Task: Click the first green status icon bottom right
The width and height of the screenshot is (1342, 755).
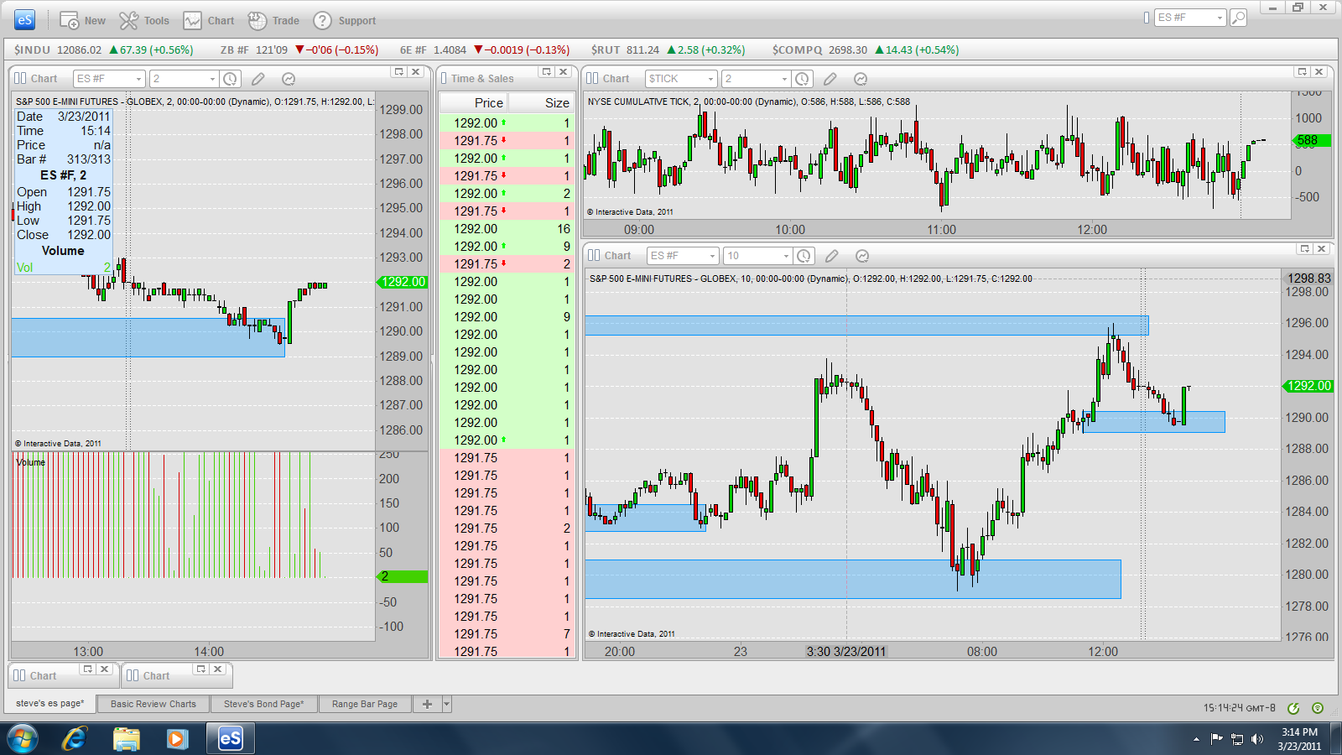Action: pyautogui.click(x=1293, y=708)
